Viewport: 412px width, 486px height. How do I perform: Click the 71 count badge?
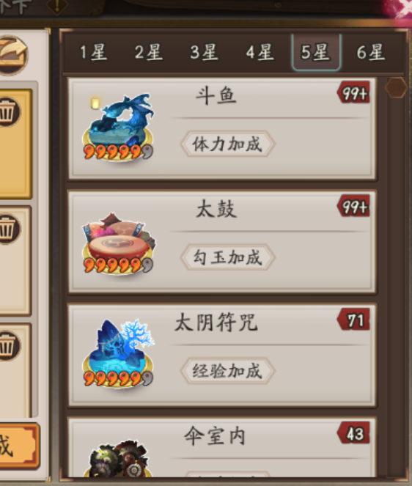click(x=353, y=320)
